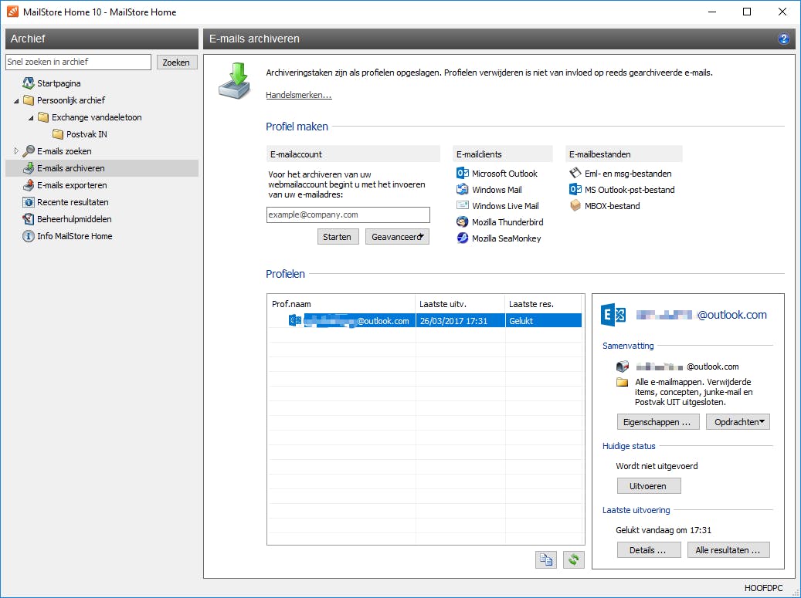Open Info MailStore Home in sidebar
This screenshot has height=598, width=801.
75,236
